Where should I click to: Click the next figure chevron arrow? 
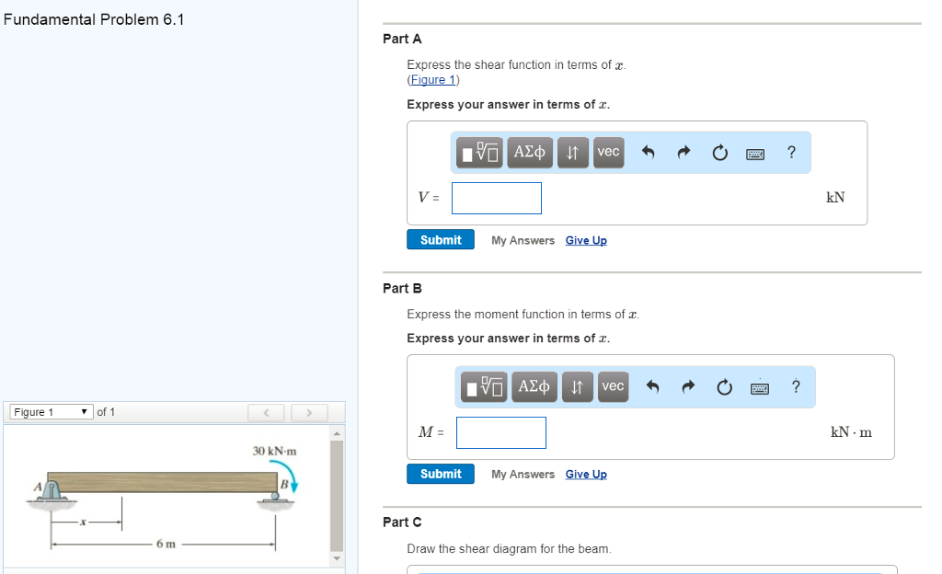(x=309, y=412)
